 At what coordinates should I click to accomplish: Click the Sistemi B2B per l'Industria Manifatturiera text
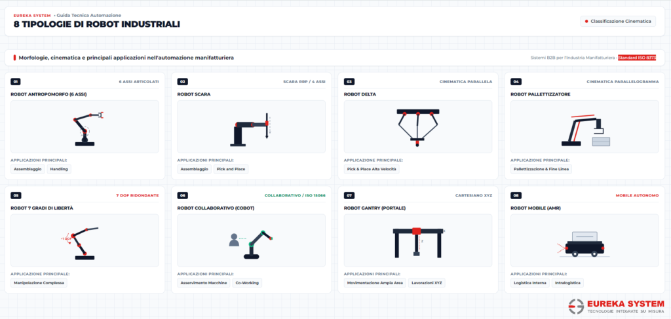pos(572,58)
